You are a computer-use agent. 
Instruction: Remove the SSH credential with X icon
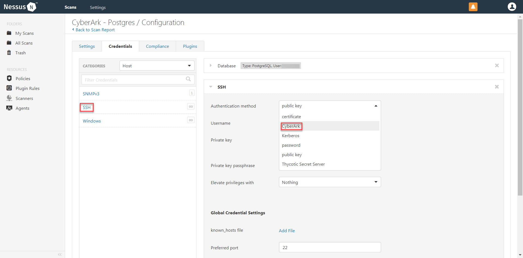497,87
